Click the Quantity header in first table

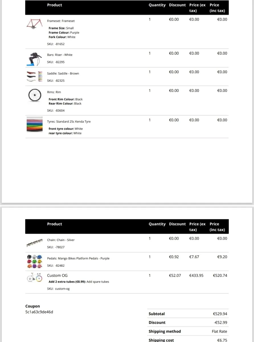pyautogui.click(x=157, y=5)
